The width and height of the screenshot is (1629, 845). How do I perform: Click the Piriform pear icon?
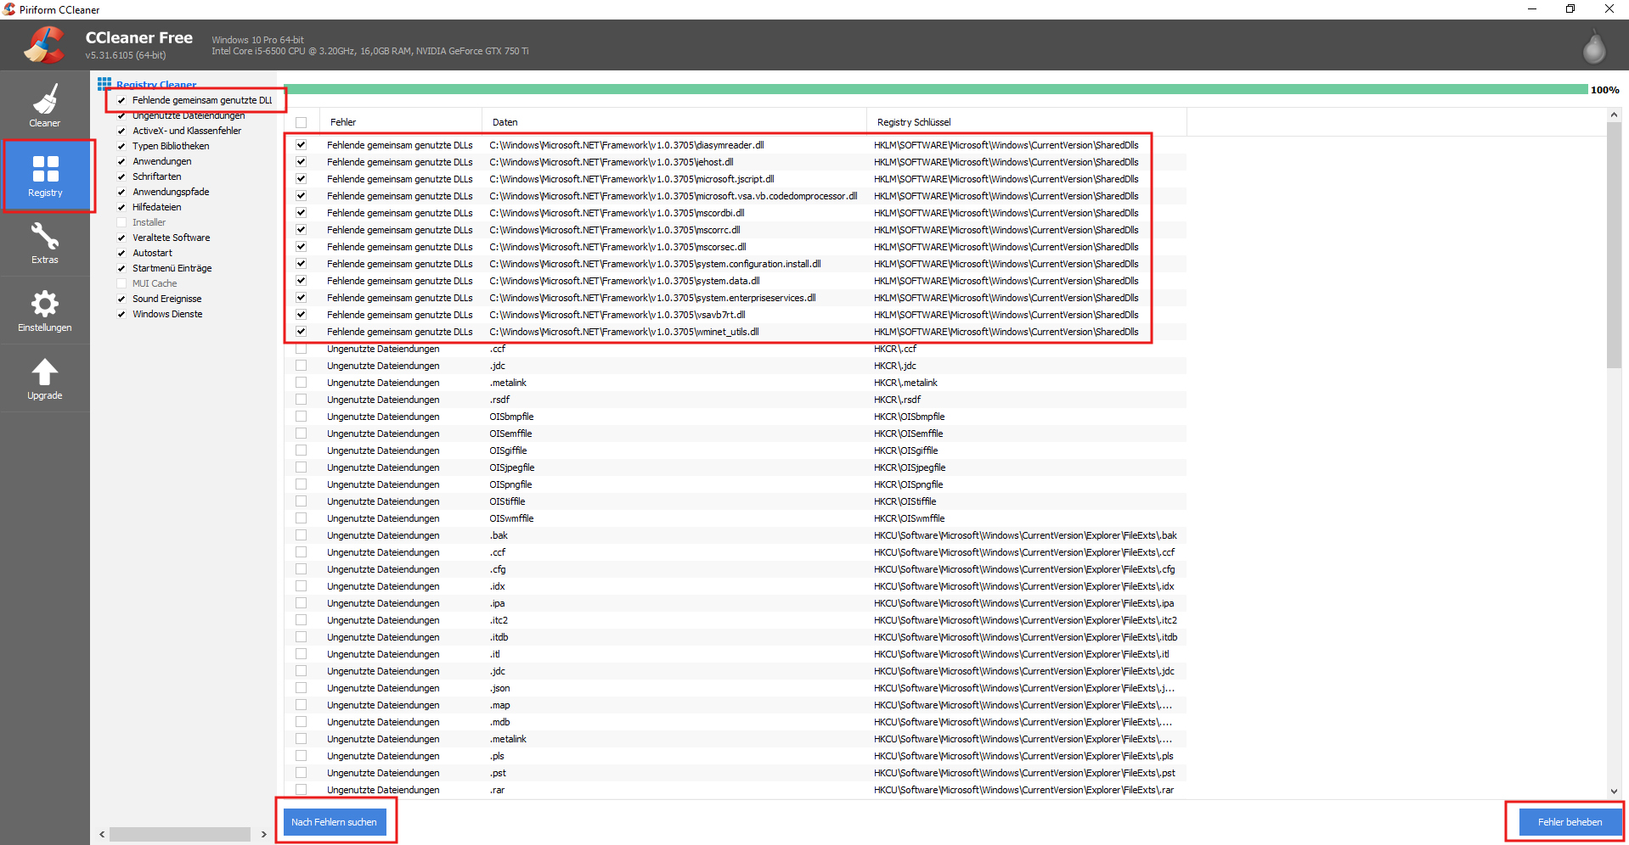[x=1593, y=47]
